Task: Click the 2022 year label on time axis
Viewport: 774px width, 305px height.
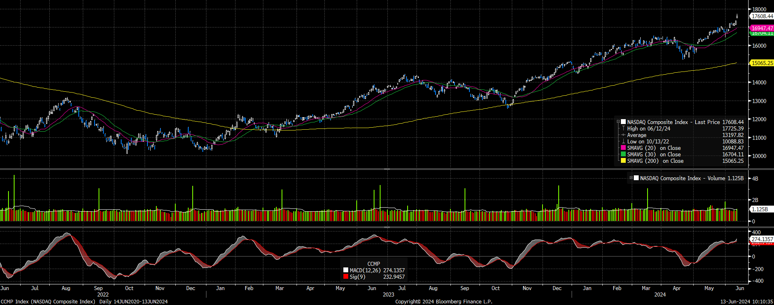Action: (103, 294)
